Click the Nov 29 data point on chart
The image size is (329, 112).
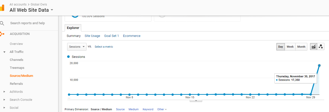311,94
